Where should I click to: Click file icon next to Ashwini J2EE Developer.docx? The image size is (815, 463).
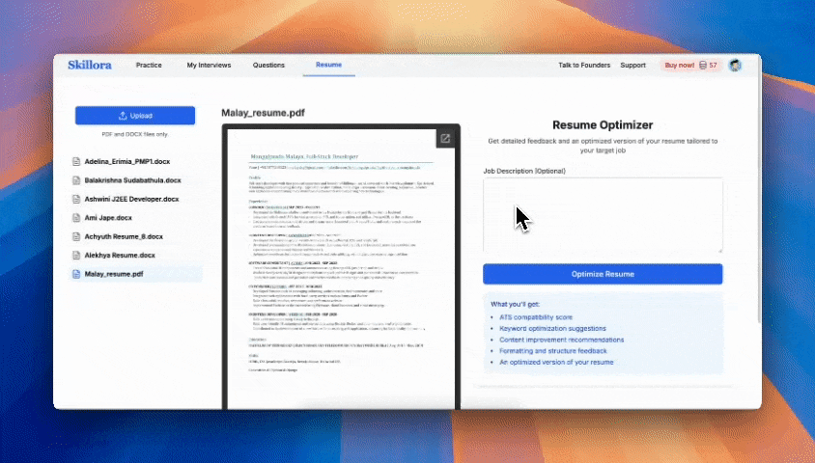76,199
